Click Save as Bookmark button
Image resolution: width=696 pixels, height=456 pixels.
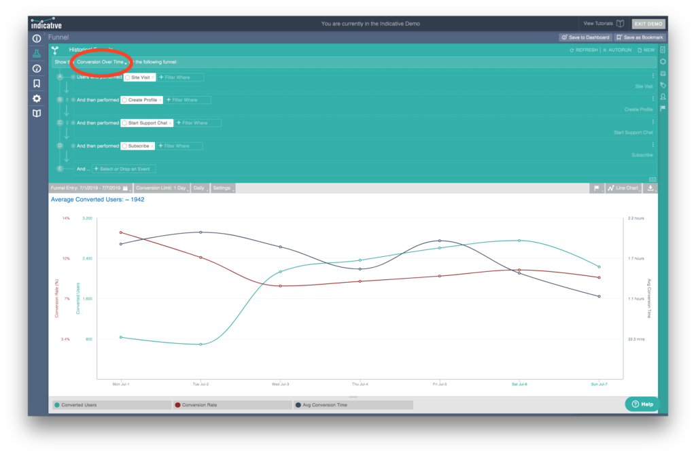640,38
